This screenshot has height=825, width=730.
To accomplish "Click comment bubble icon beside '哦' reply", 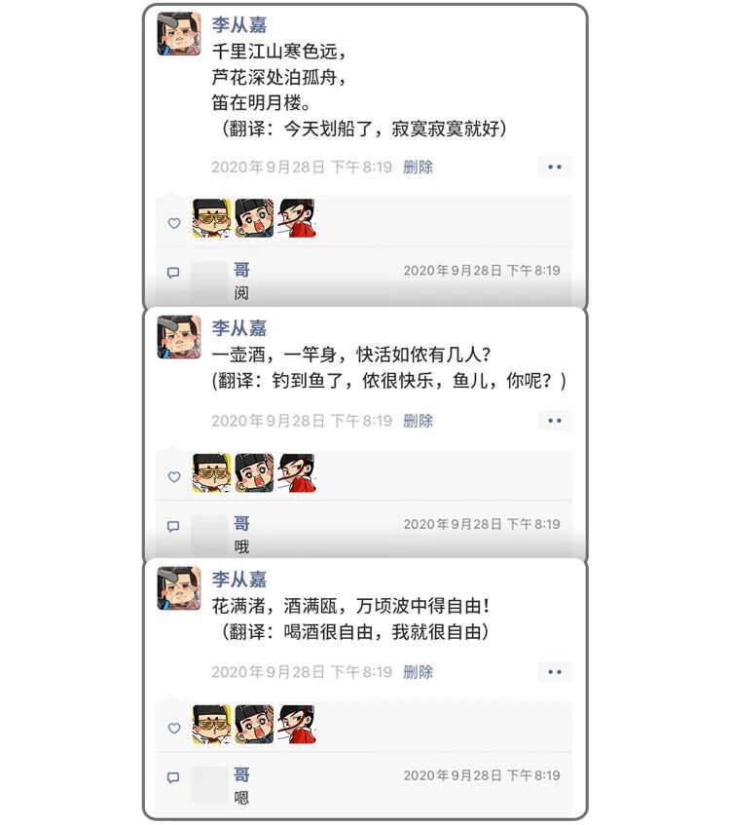I will point(173,526).
